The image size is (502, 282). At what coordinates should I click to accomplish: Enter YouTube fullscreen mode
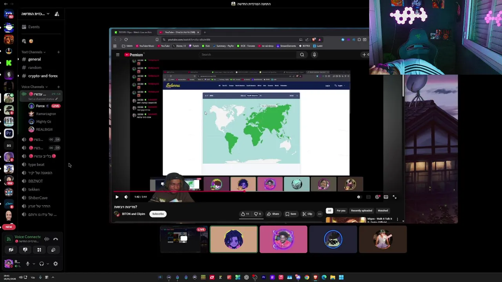click(395, 197)
